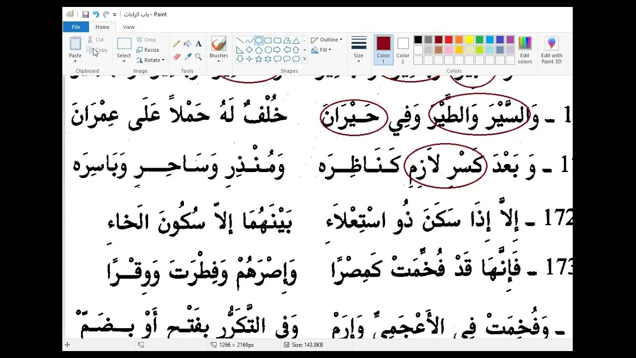The width and height of the screenshot is (636, 358).
Task: Choose the Hexagon shape
Action: coord(268,50)
